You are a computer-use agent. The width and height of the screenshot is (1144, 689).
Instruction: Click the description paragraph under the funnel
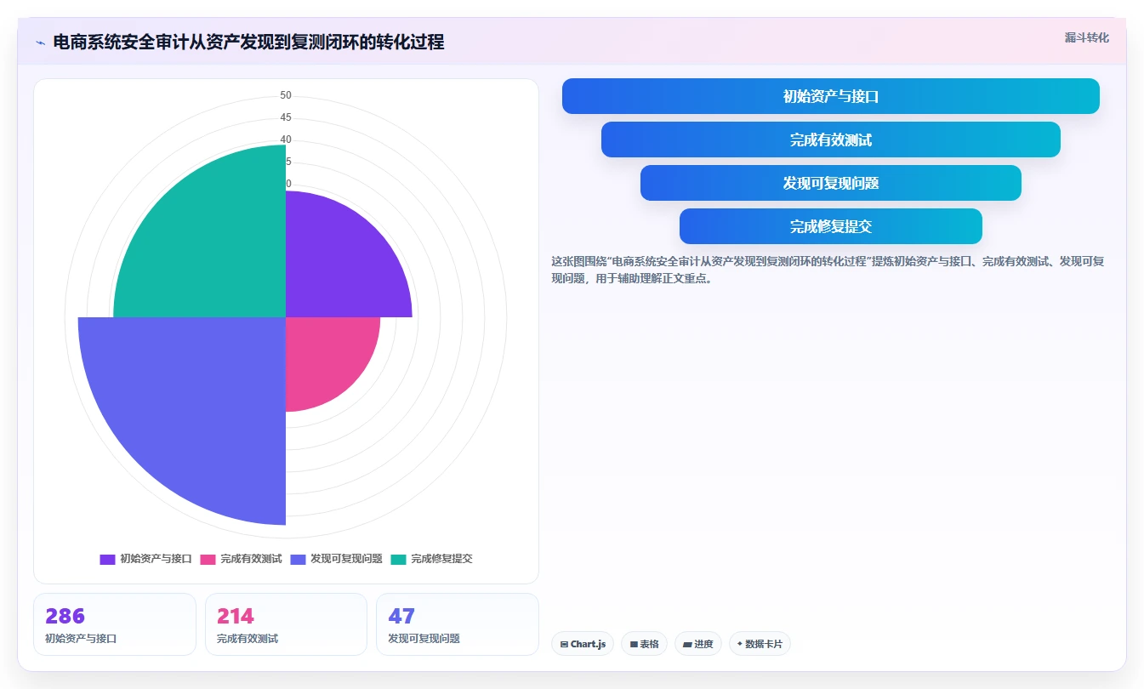828,270
